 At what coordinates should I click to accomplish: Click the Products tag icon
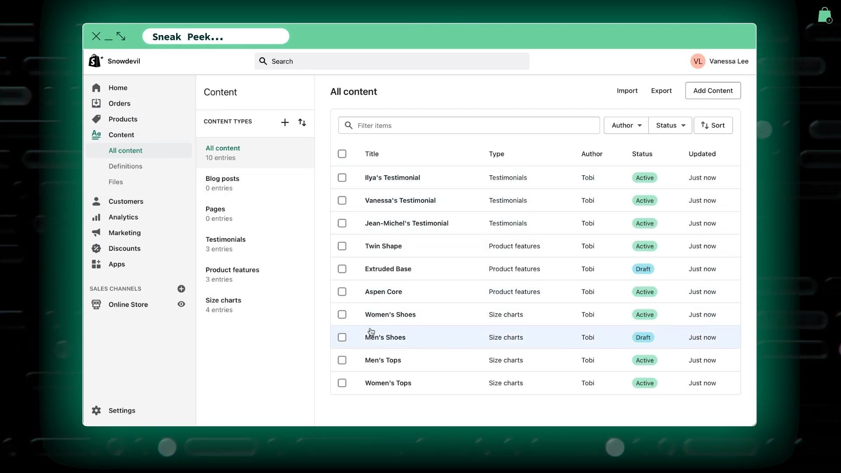point(96,119)
